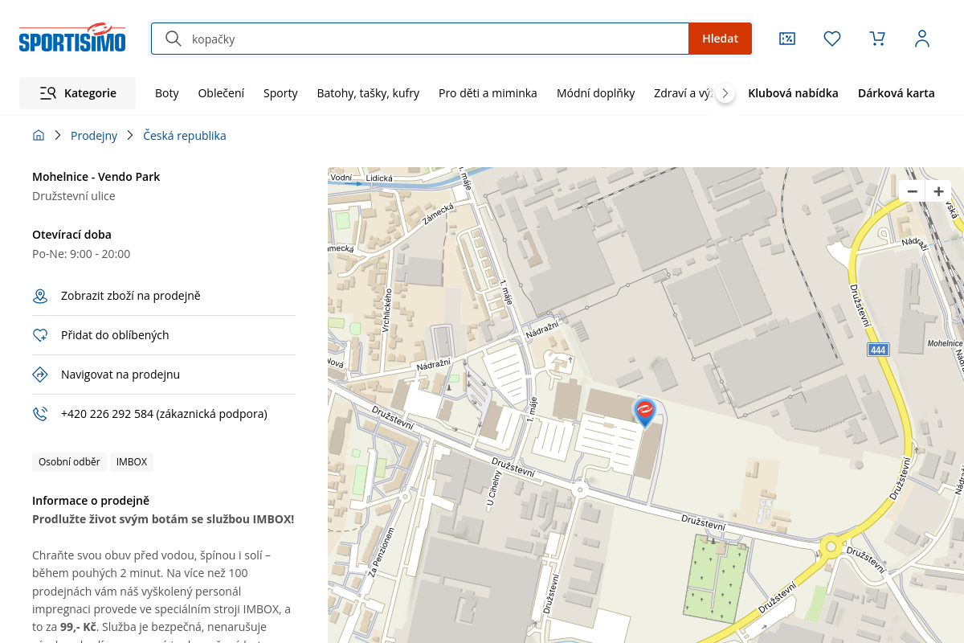Open the wishlist heart icon in header
Viewport: 964px width, 643px height.
click(x=832, y=39)
